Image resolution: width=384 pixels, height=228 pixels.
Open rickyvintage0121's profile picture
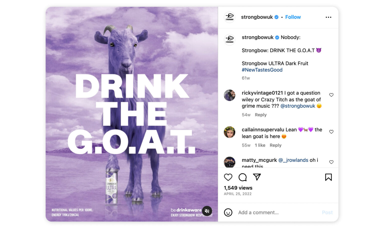point(229,95)
